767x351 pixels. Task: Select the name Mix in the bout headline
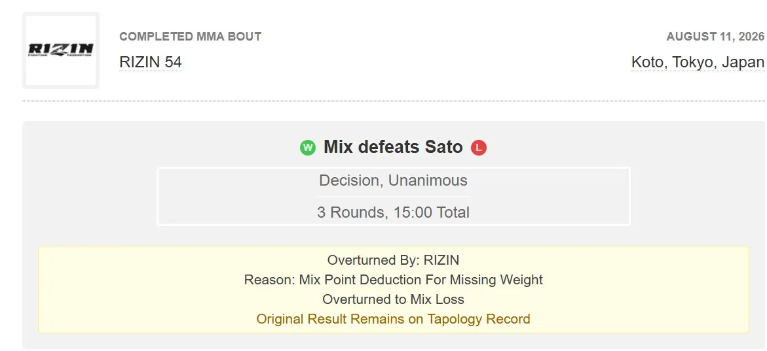coord(338,147)
